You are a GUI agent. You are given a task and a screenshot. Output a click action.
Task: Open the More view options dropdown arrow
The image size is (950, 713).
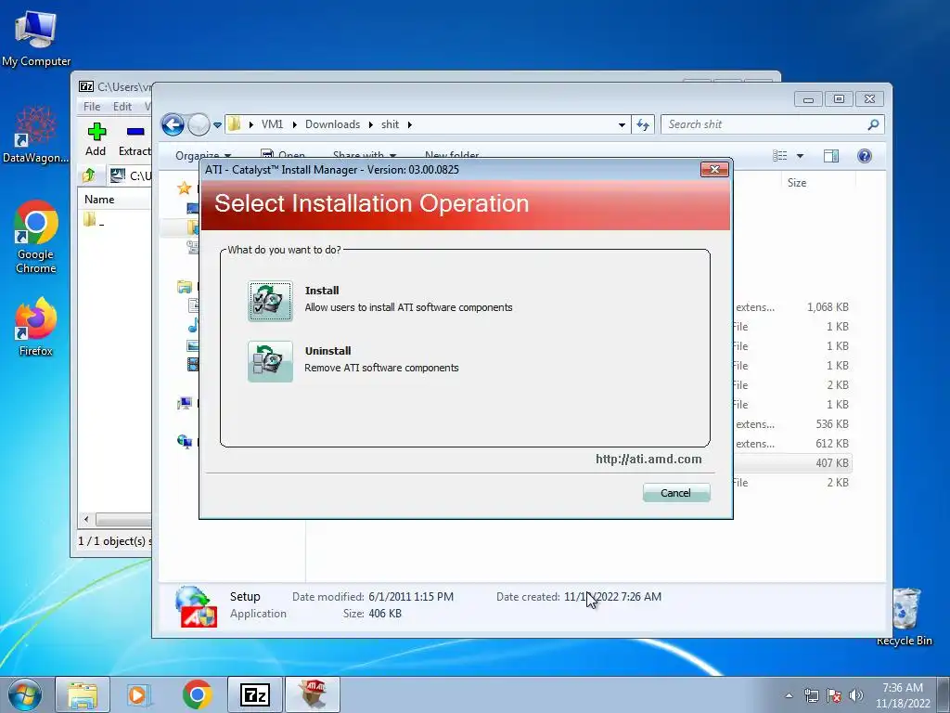pos(800,156)
